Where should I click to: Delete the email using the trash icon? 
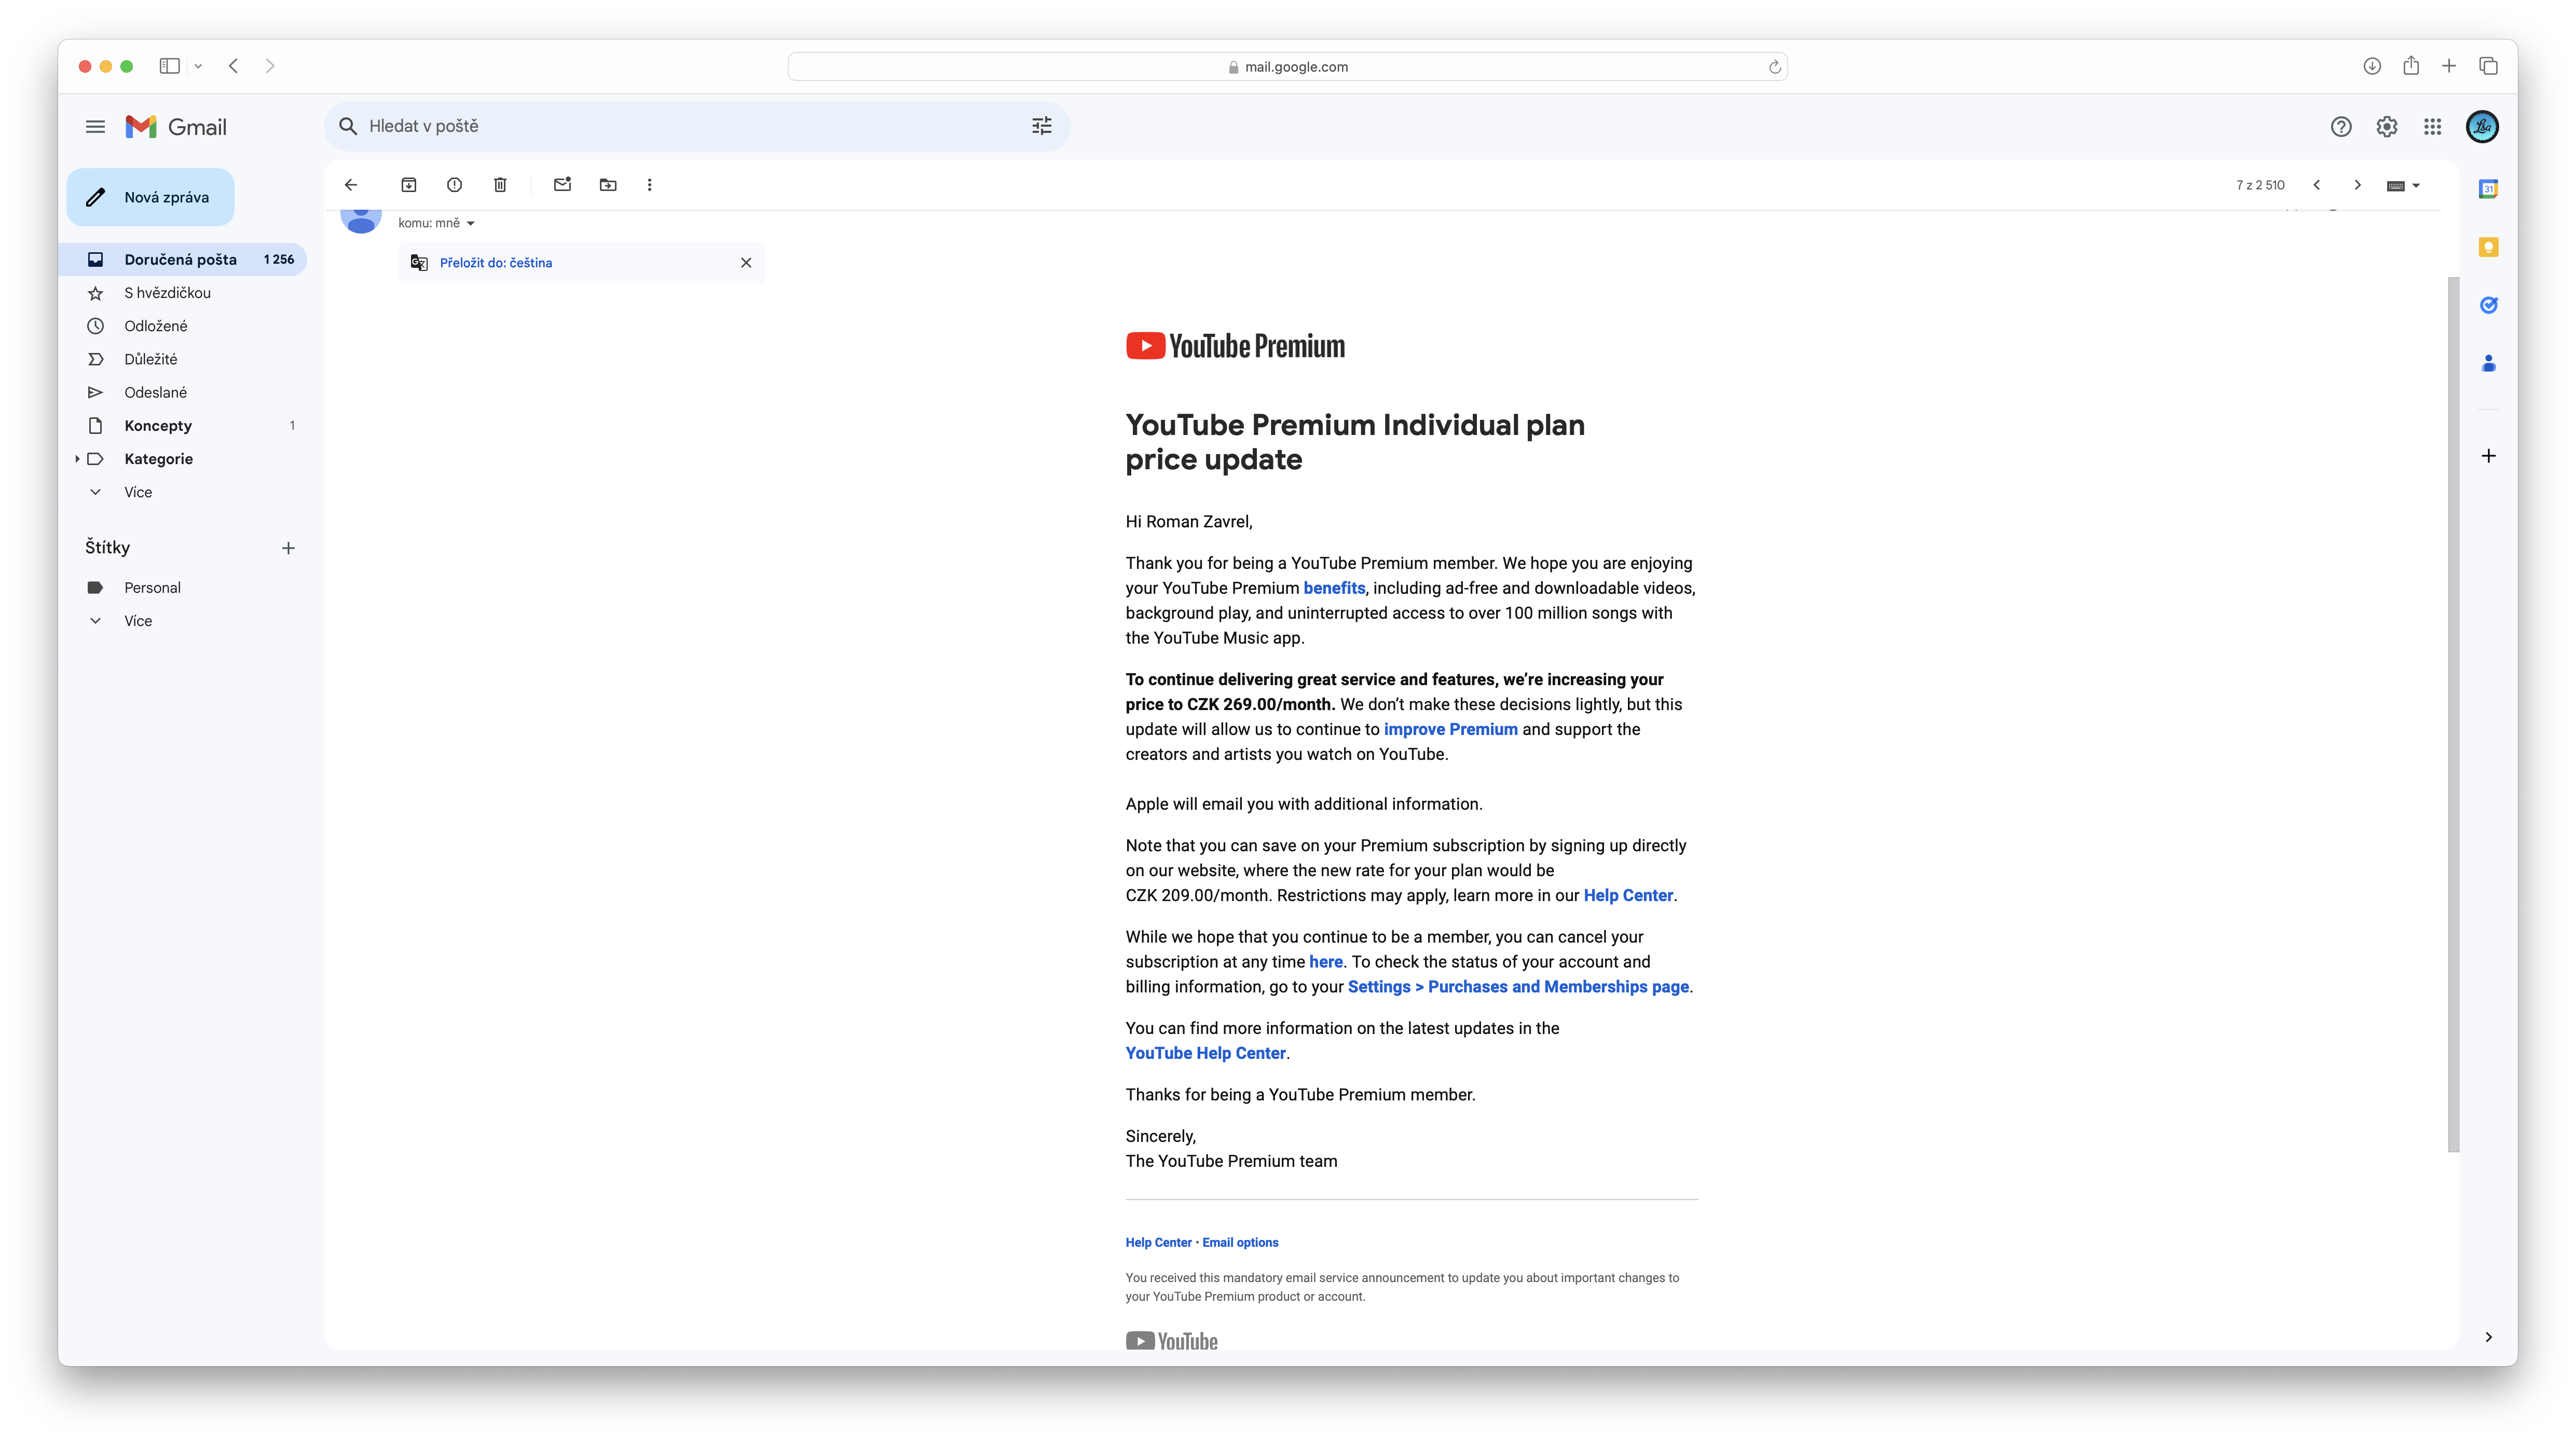point(500,185)
